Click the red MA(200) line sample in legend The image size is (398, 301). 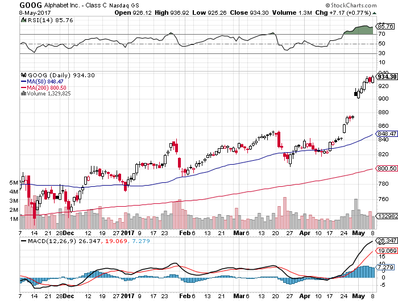(24, 87)
